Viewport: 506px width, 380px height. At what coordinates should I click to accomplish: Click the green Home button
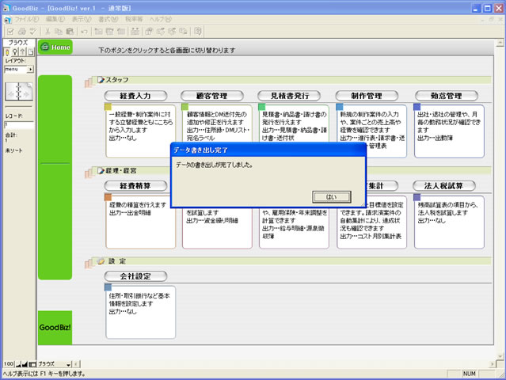click(55, 47)
